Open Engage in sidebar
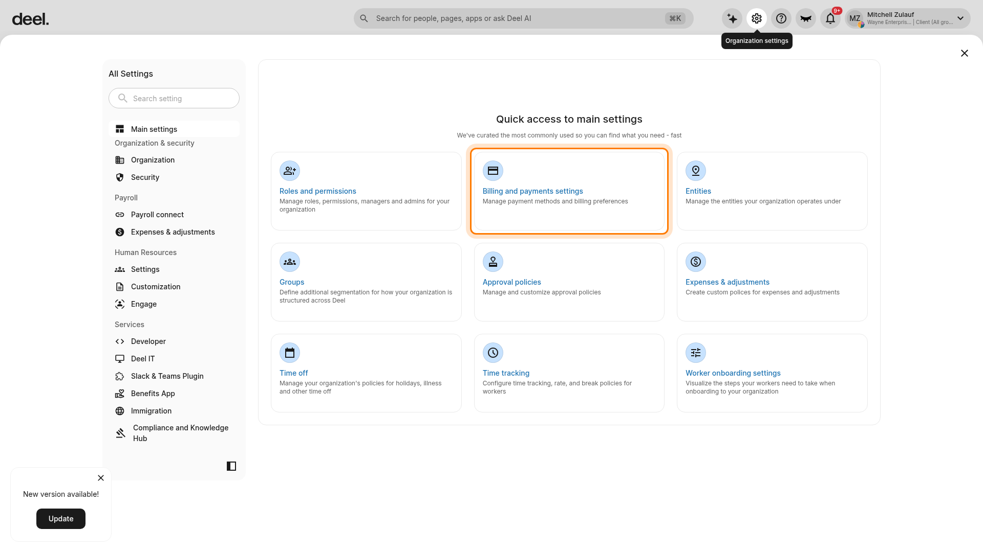Viewport: 983px width, 552px height. pyautogui.click(x=174, y=304)
